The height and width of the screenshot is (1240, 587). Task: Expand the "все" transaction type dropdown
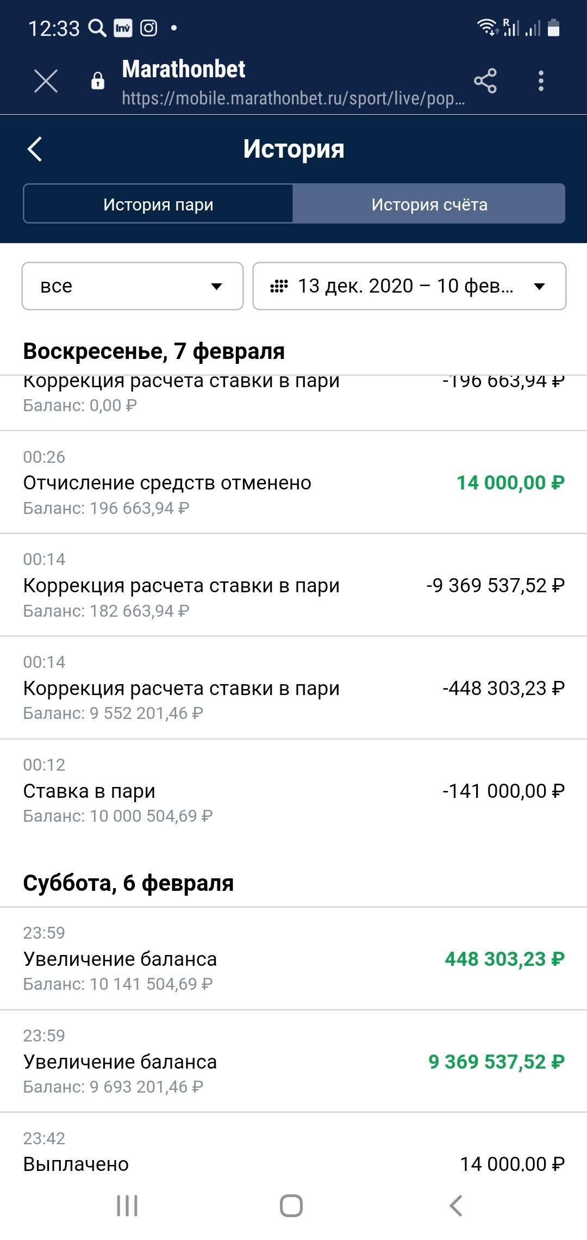tap(133, 286)
